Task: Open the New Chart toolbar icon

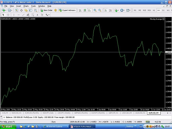Action: coord(3,10)
